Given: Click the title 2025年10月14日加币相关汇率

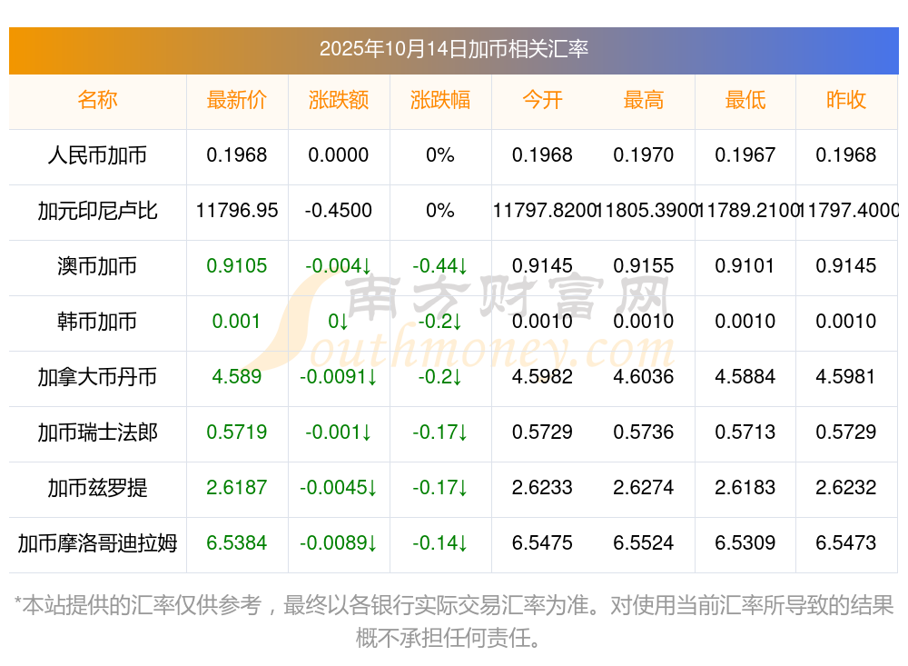Looking at the screenshot, I should 453,49.
